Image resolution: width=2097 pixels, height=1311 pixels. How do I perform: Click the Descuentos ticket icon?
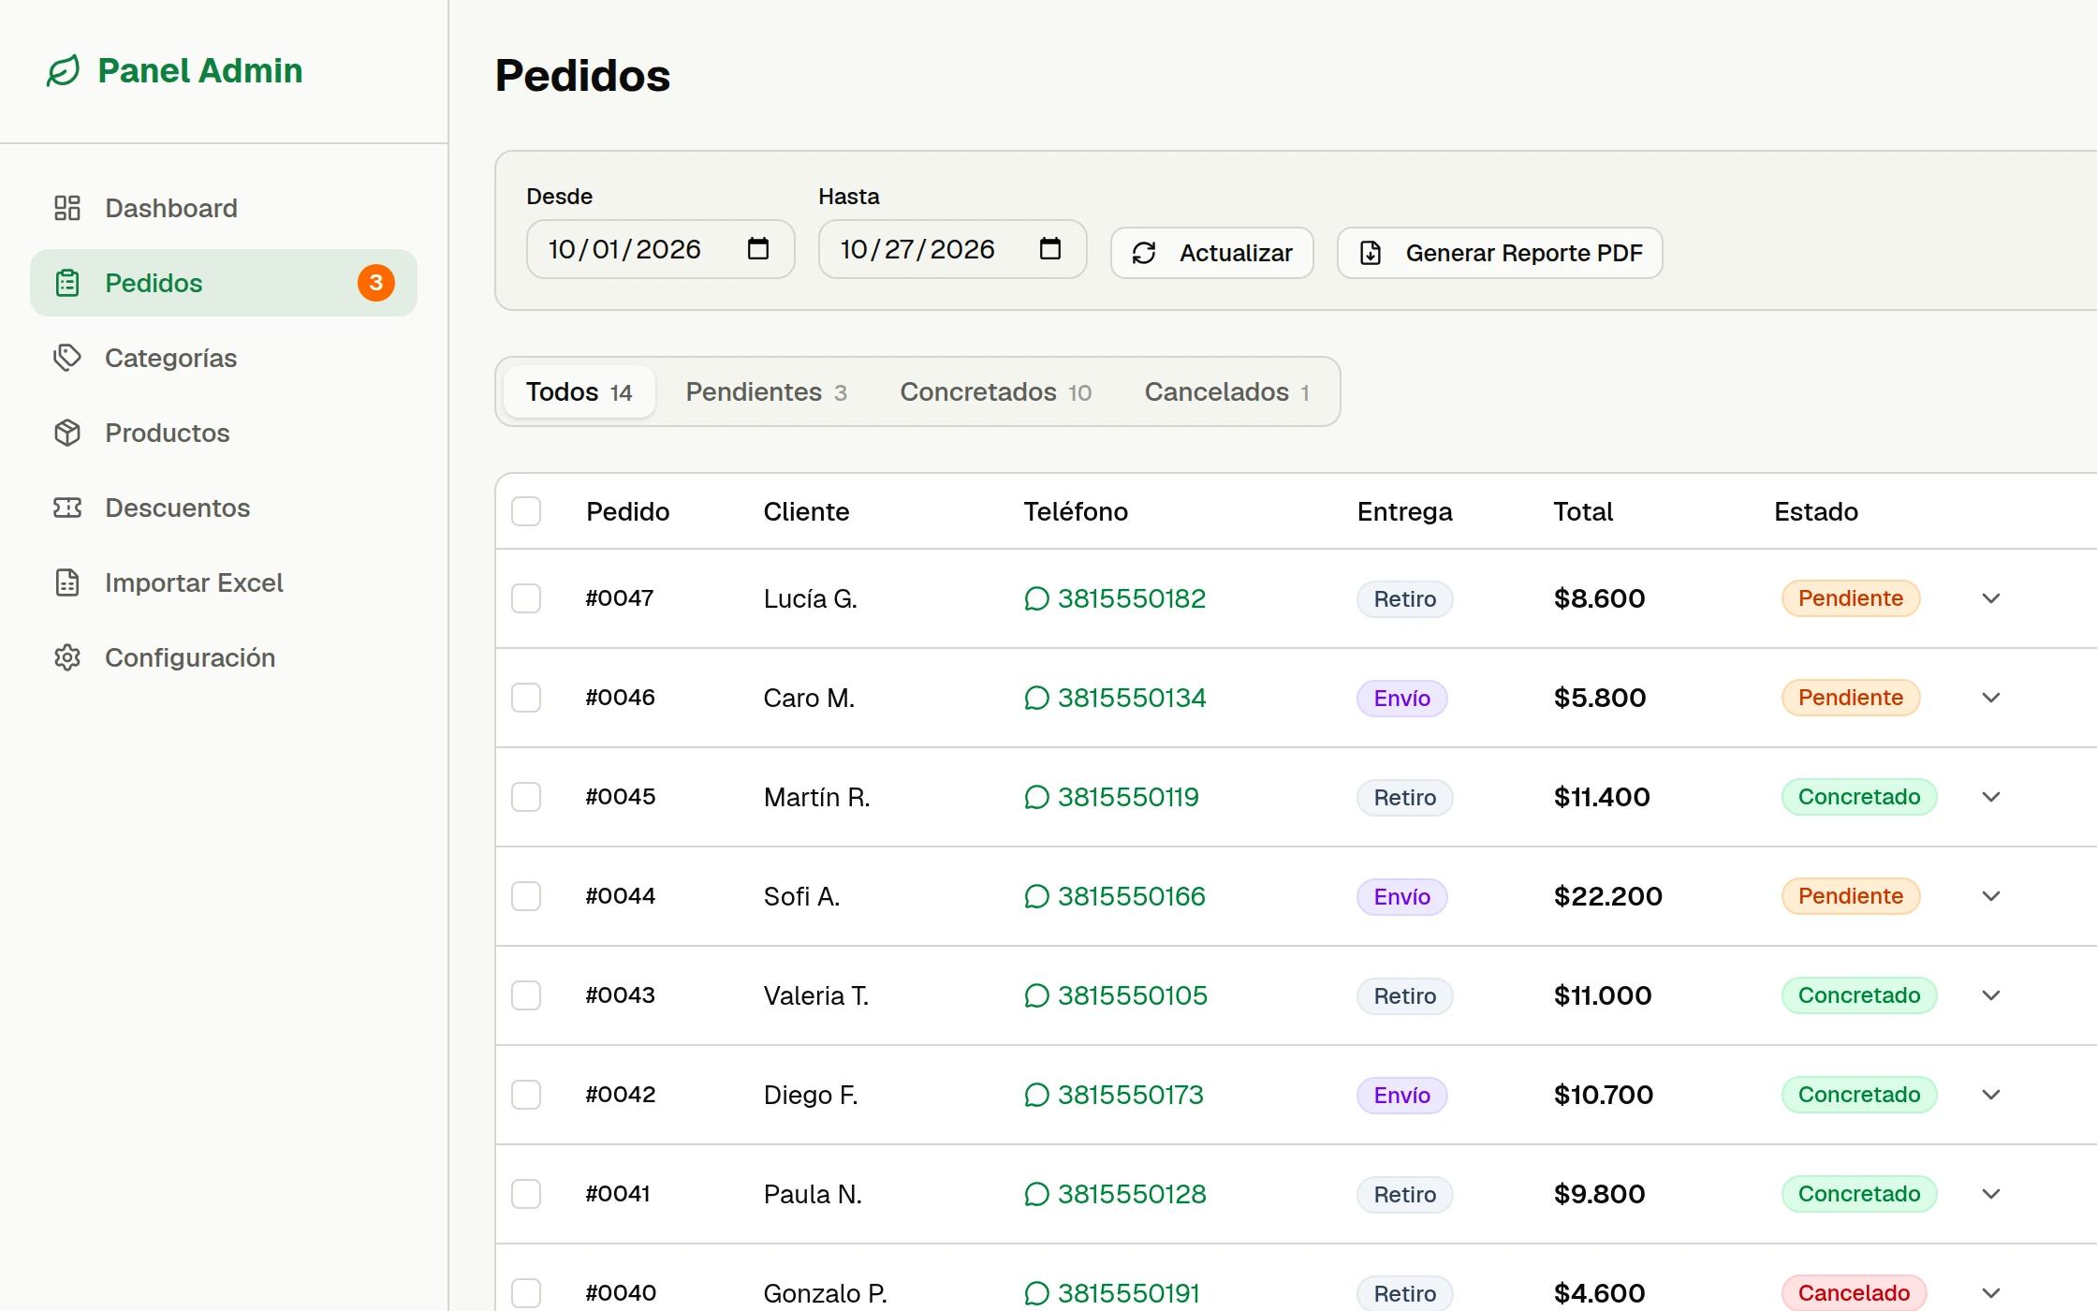point(67,508)
